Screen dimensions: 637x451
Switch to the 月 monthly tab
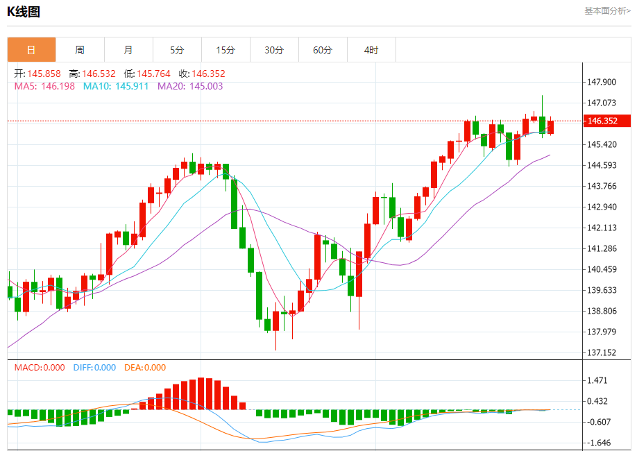[128, 50]
